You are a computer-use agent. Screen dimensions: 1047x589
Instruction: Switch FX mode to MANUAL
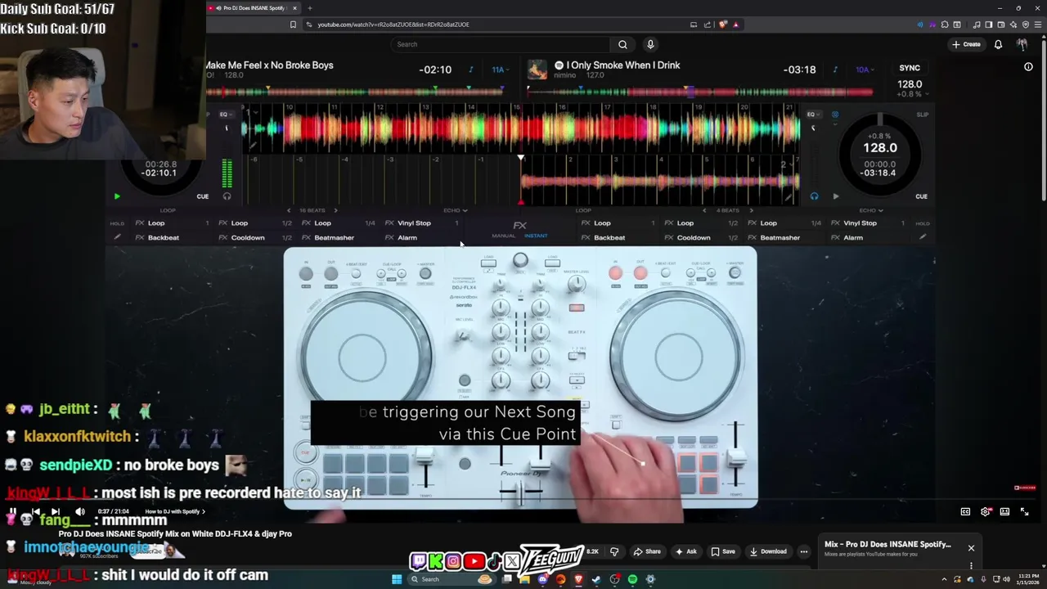[504, 236]
